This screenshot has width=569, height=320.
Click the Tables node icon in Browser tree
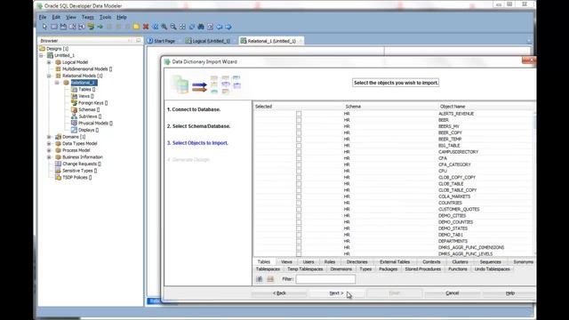74,89
